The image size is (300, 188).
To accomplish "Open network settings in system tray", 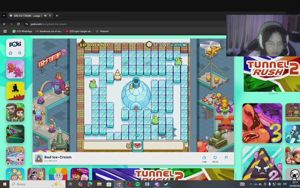I will tap(274, 184).
